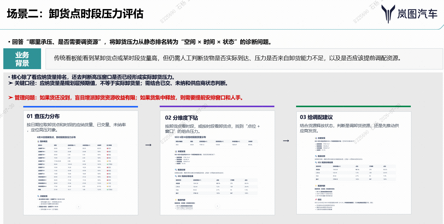Viewport: 444px width, 224px height.
Task: Click the light bulb icon beside 瓶颈判断 in card 03
Action: click(316, 186)
